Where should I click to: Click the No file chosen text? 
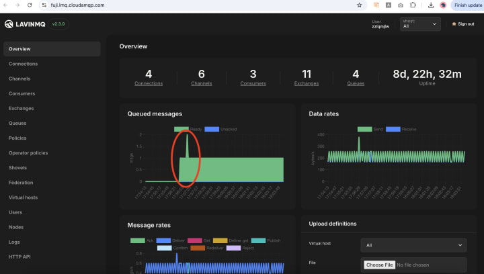tap(413, 265)
